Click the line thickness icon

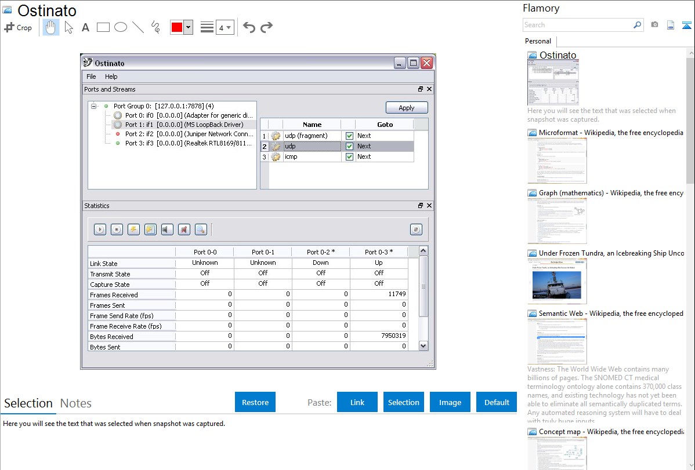(207, 27)
